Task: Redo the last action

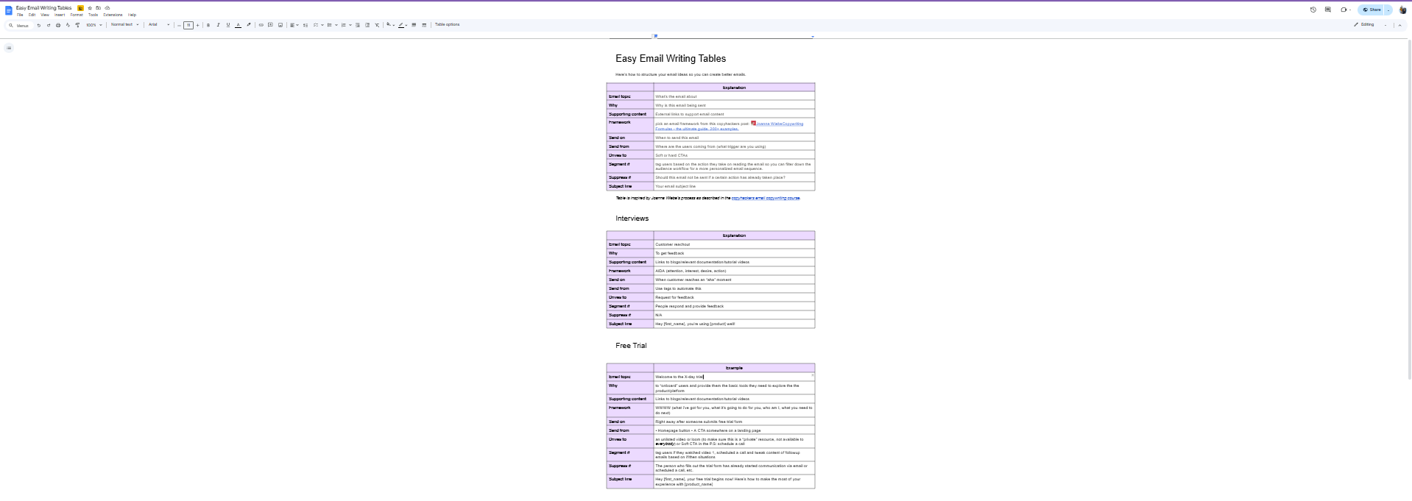Action: click(49, 25)
